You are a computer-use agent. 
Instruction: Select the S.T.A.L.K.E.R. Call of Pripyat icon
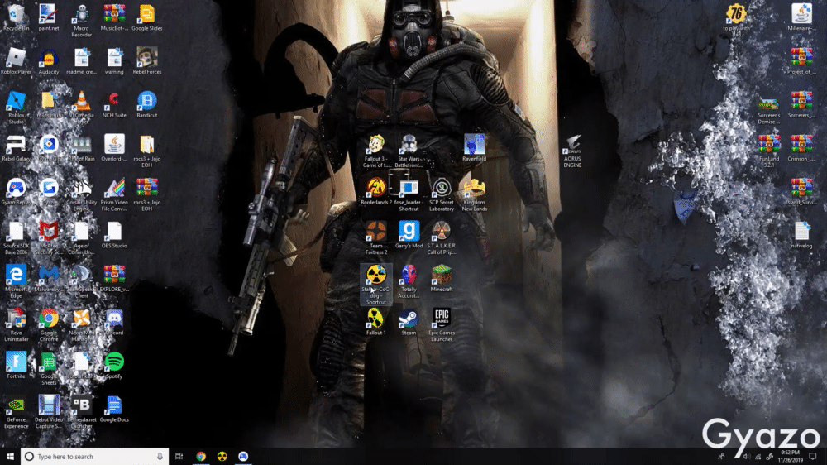[x=442, y=238]
